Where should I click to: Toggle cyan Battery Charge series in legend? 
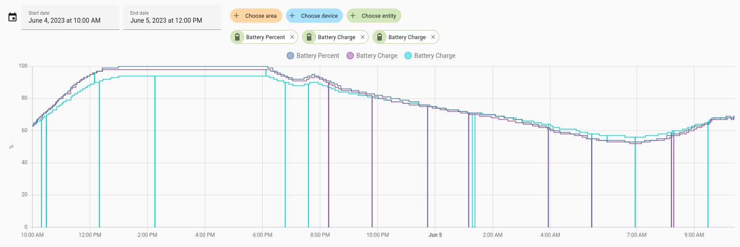click(430, 56)
